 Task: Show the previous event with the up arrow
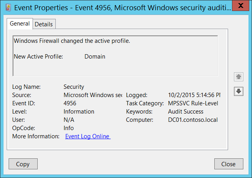[x=238, y=77]
